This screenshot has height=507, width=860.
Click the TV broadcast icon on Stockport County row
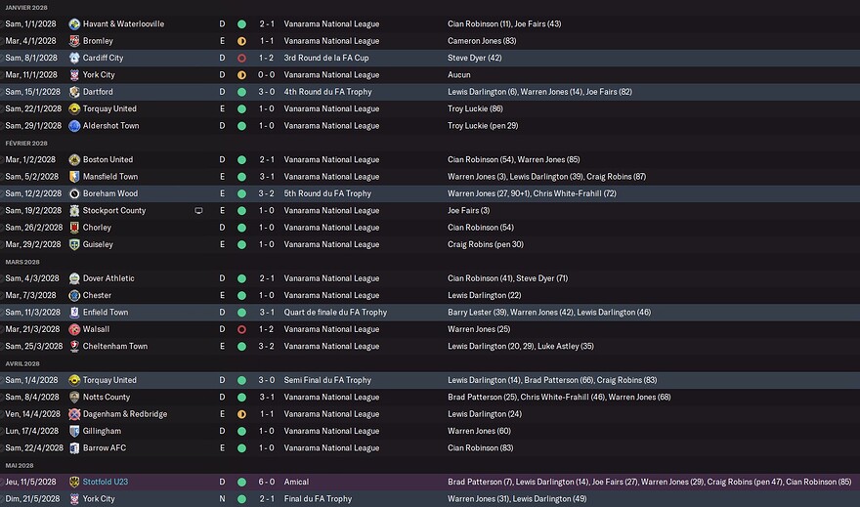pyautogui.click(x=198, y=211)
